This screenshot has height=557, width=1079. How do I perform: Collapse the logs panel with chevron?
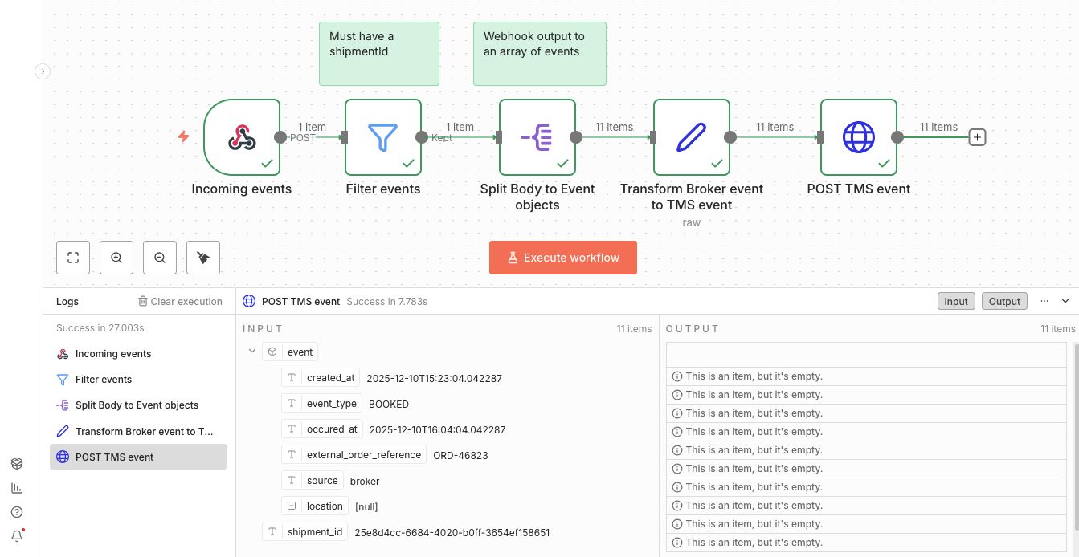pyautogui.click(x=1065, y=301)
